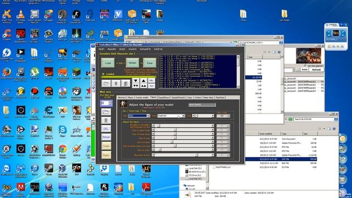Adjust the Tone slider
The image size is (352, 198).
point(203,116)
